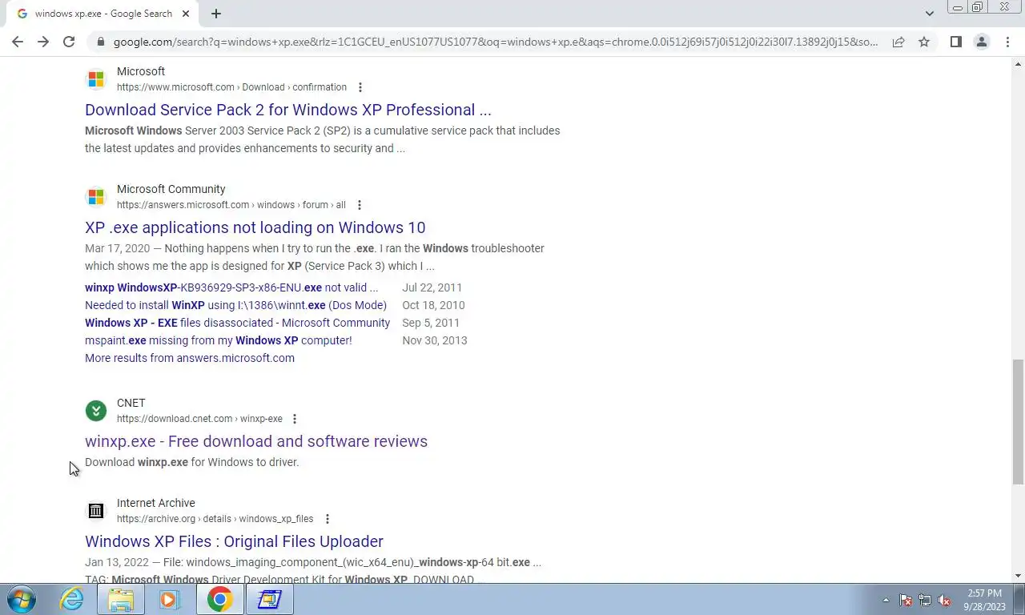Open mspaint.exe missing from Windows XP link

click(x=219, y=340)
